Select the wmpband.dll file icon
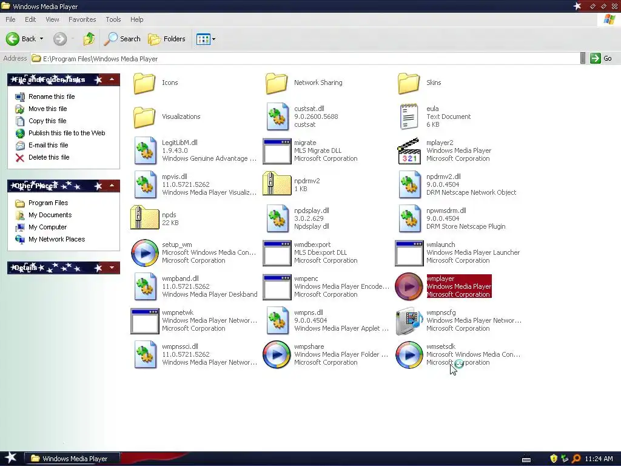Viewport: 621px width, 466px height. click(x=144, y=286)
